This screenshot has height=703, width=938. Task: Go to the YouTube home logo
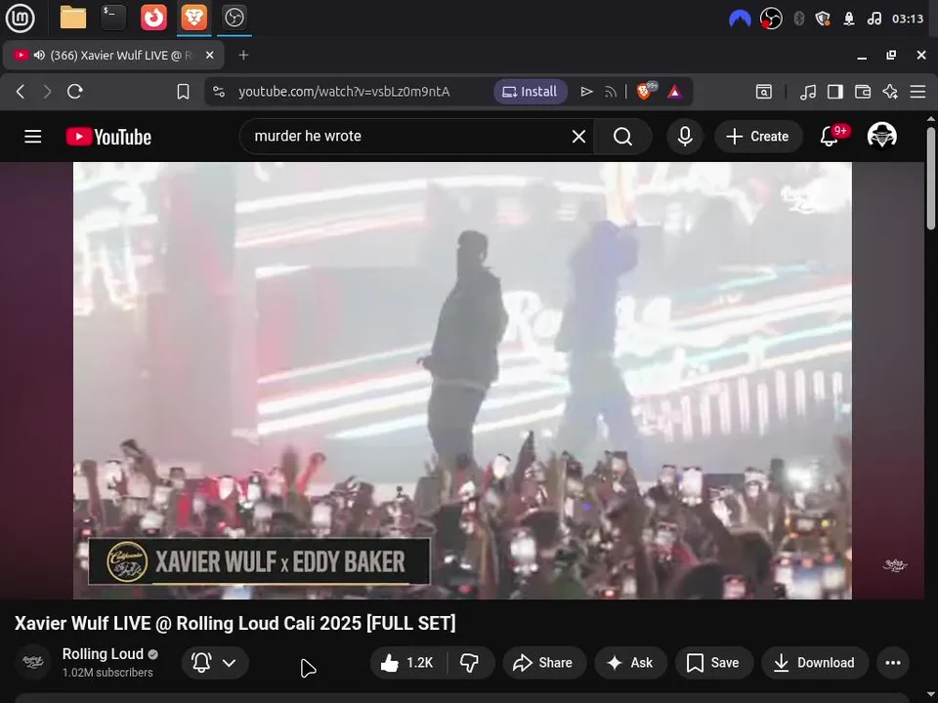coord(108,137)
